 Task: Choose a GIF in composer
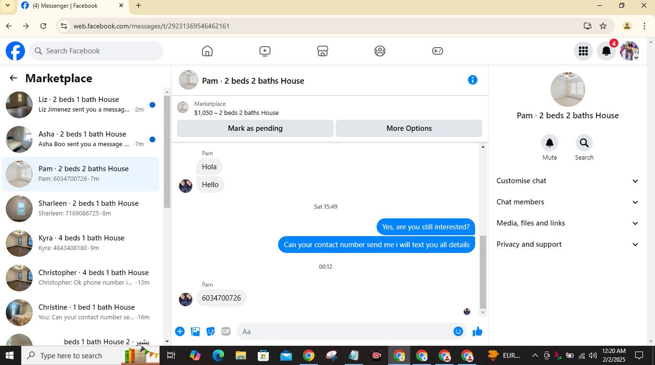pyautogui.click(x=226, y=331)
